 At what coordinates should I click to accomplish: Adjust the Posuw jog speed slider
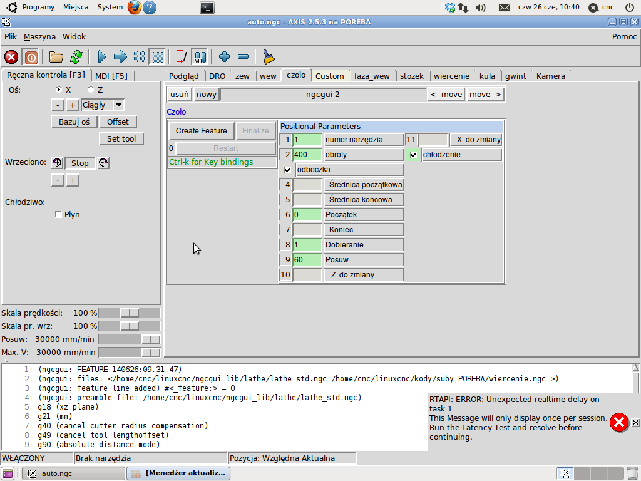click(129, 339)
